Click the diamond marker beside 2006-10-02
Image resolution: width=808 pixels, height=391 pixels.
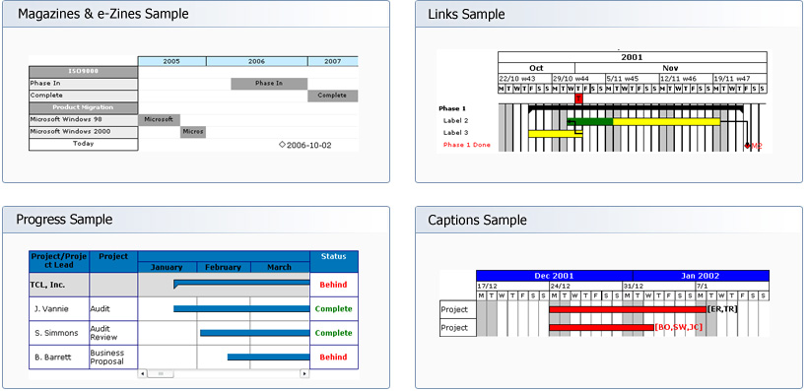282,145
